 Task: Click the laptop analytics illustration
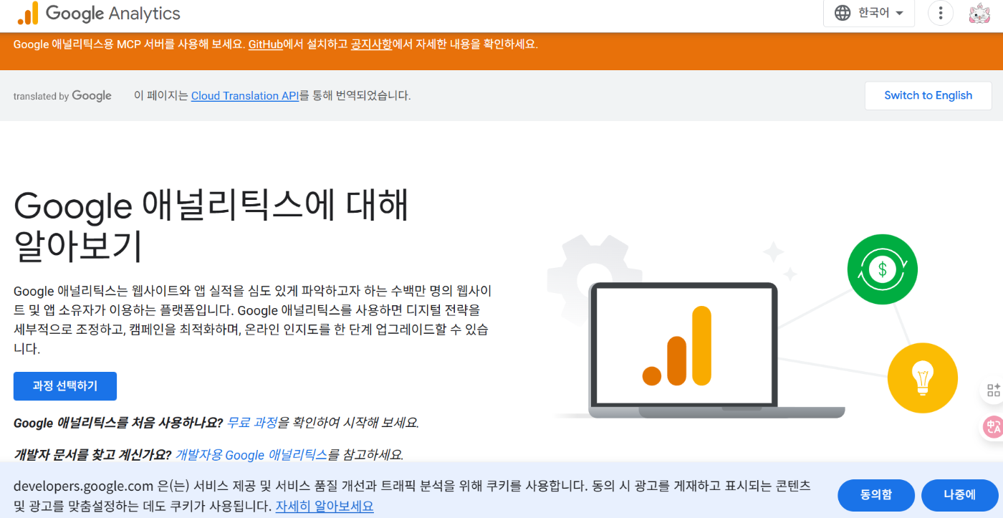tap(684, 351)
